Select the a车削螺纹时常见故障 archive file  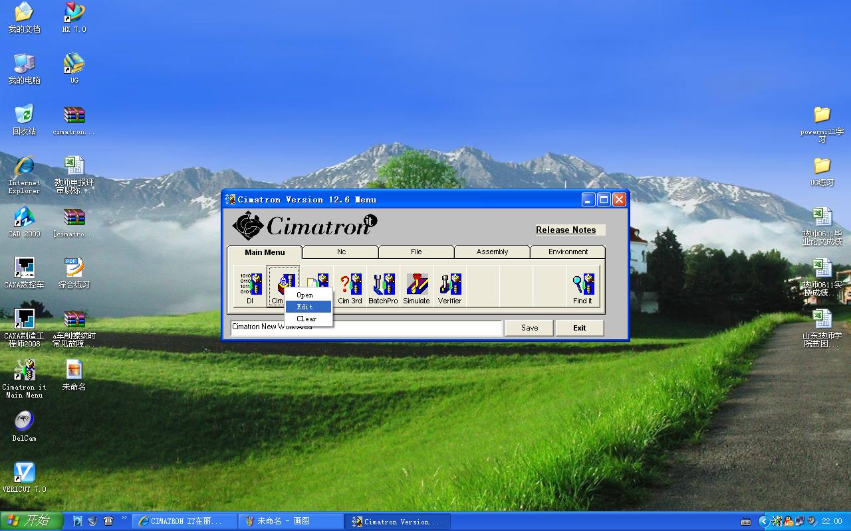74,328
